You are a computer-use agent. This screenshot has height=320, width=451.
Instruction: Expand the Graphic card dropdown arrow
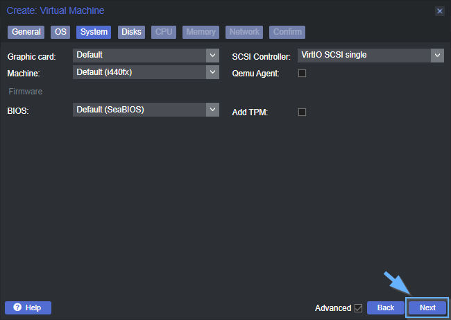[x=212, y=56]
